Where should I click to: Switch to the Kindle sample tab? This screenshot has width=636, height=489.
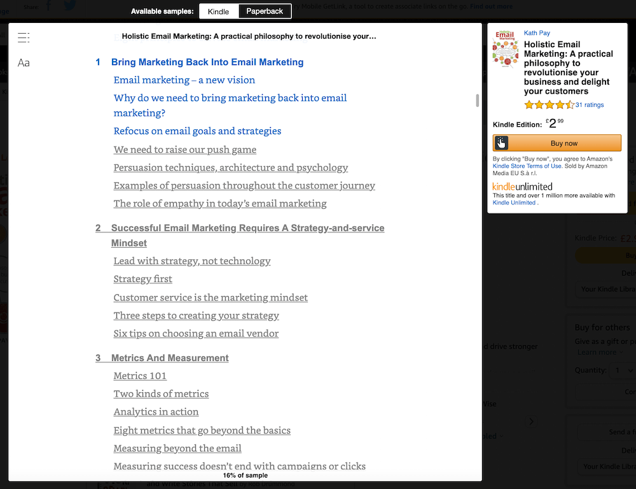[218, 11]
